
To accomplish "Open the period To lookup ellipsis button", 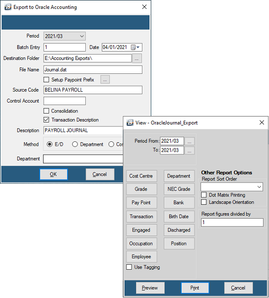I will [190, 150].
